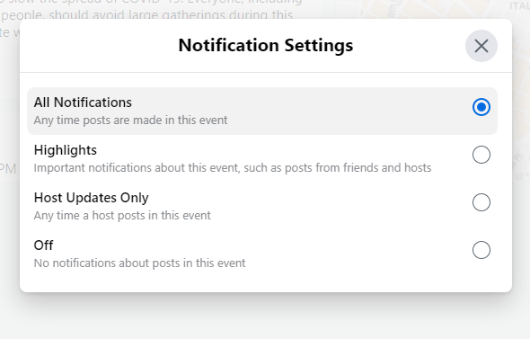
Task: Click "Important notifications about this event" description
Action: 233,168
